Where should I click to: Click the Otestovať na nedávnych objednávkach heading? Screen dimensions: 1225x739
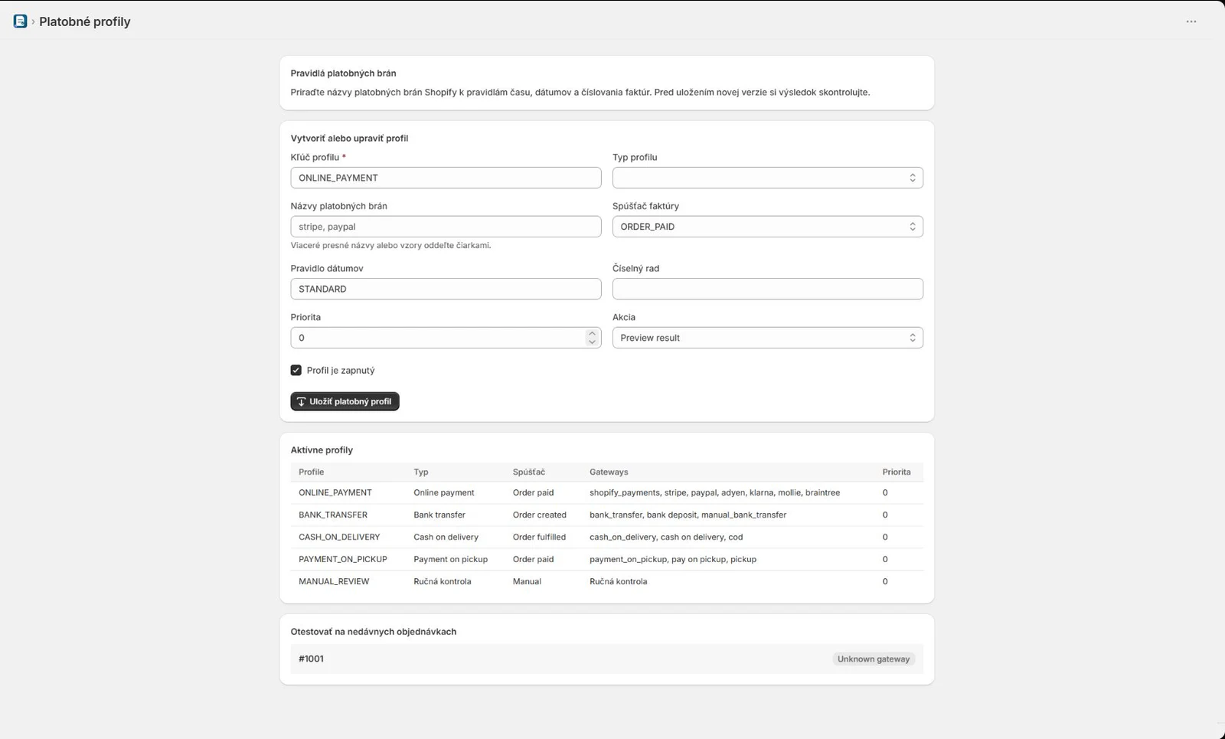coord(374,632)
